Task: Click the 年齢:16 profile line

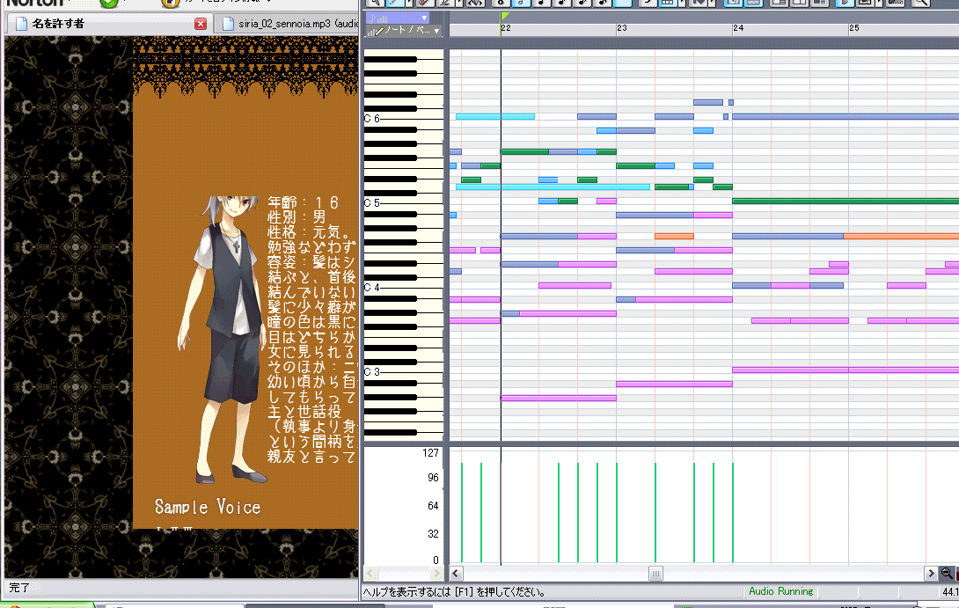Action: (x=304, y=202)
